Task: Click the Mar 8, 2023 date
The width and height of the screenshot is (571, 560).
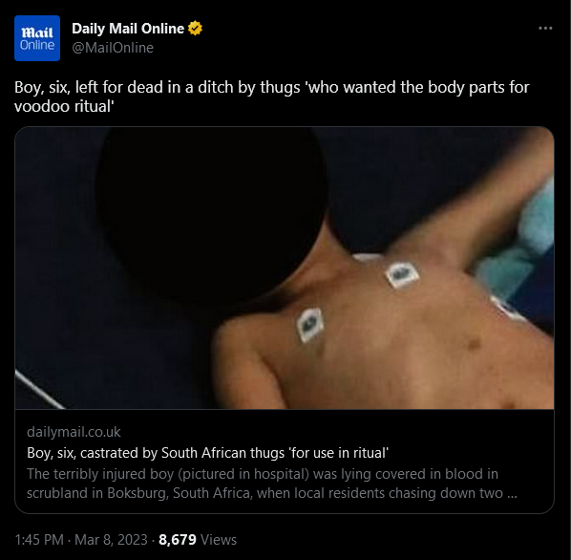Action: pos(111,540)
